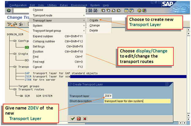Screen dimensions: 191x126
Task: Collapse the Transport routes folder node
Action: 15,89
